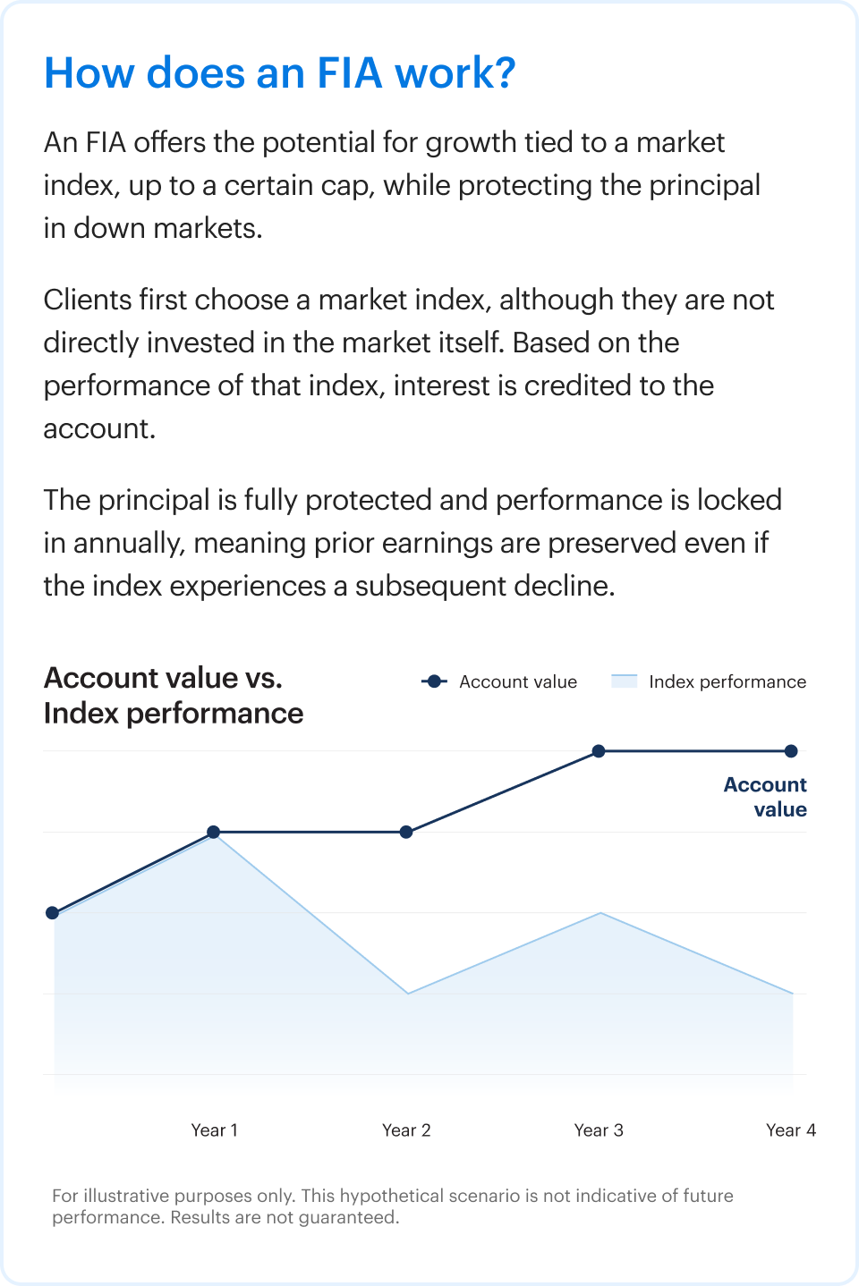Click the starting account value data point
Image resolution: width=859 pixels, height=1286 pixels.
52,913
